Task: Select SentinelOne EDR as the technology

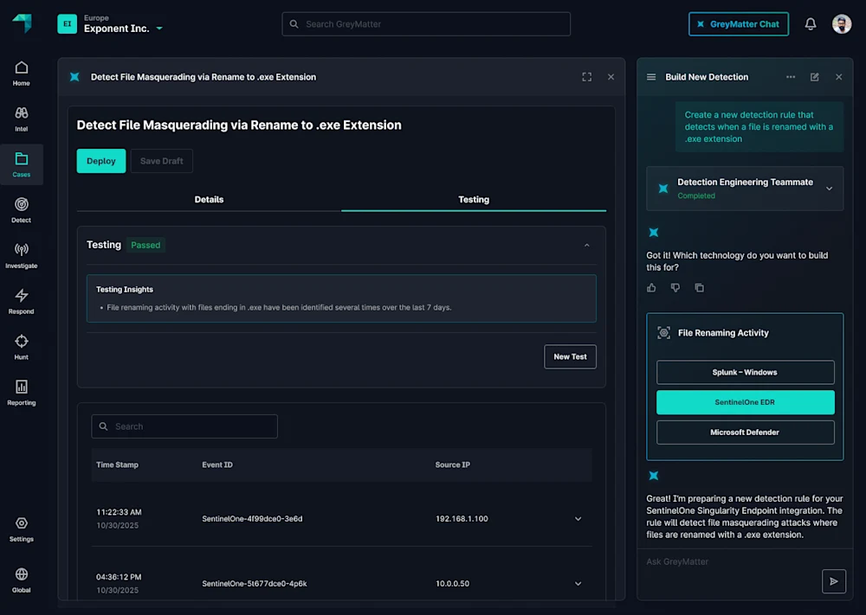Action: (745, 402)
